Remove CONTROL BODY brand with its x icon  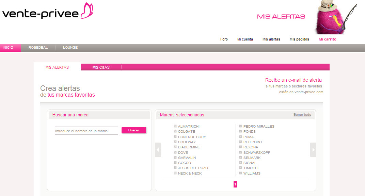(x=175, y=137)
